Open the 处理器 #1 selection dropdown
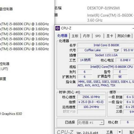134x134 pixels. coord(91,122)
